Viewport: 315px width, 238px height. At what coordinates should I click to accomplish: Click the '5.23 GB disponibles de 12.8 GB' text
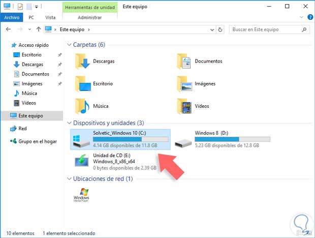227,145
